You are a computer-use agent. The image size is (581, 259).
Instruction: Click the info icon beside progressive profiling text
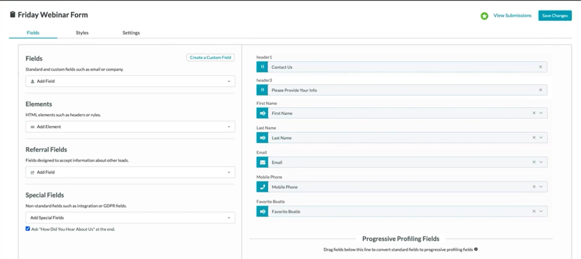[x=476, y=249]
